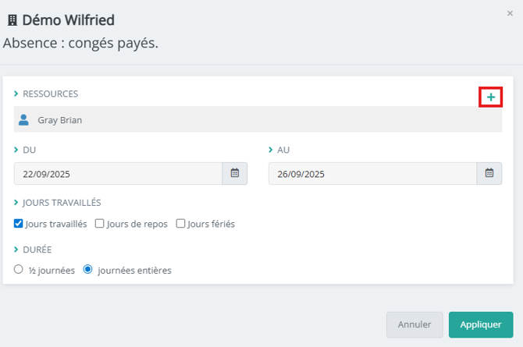523x347 pixels.
Task: Collapse the RESSOURCES section chevron
Action: click(x=16, y=94)
